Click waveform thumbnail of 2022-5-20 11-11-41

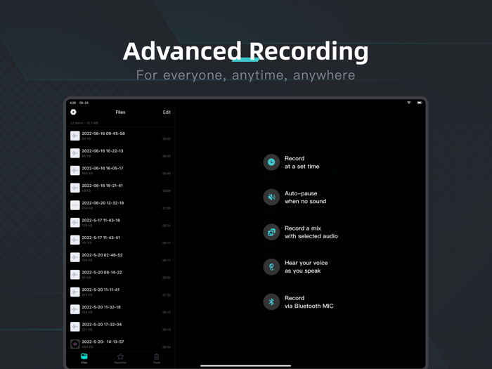(x=75, y=292)
